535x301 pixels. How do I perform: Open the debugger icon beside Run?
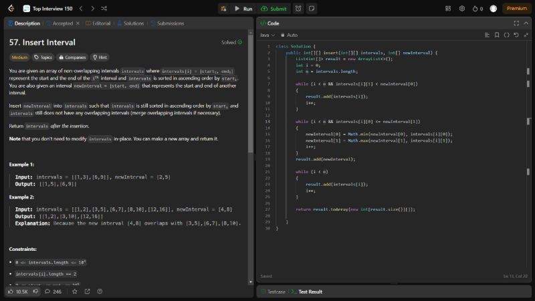point(224,9)
